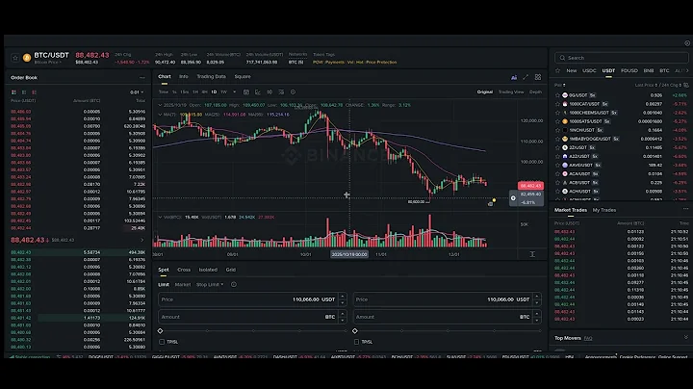Image resolution: width=693 pixels, height=389 pixels.
Task: Open the Grid trading tab
Action: click(231, 270)
